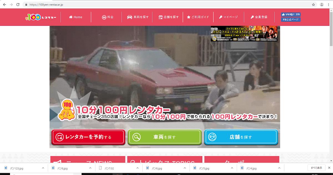Click the thumbs-up いいね! Like icon
The width and height of the screenshot is (333, 175).
(x=283, y=14)
